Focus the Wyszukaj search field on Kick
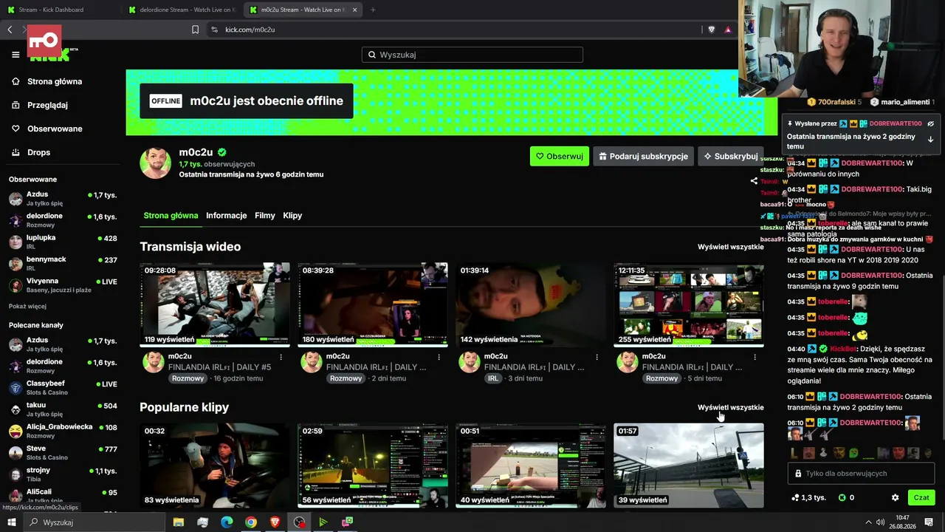The image size is (945, 532). 472,55
